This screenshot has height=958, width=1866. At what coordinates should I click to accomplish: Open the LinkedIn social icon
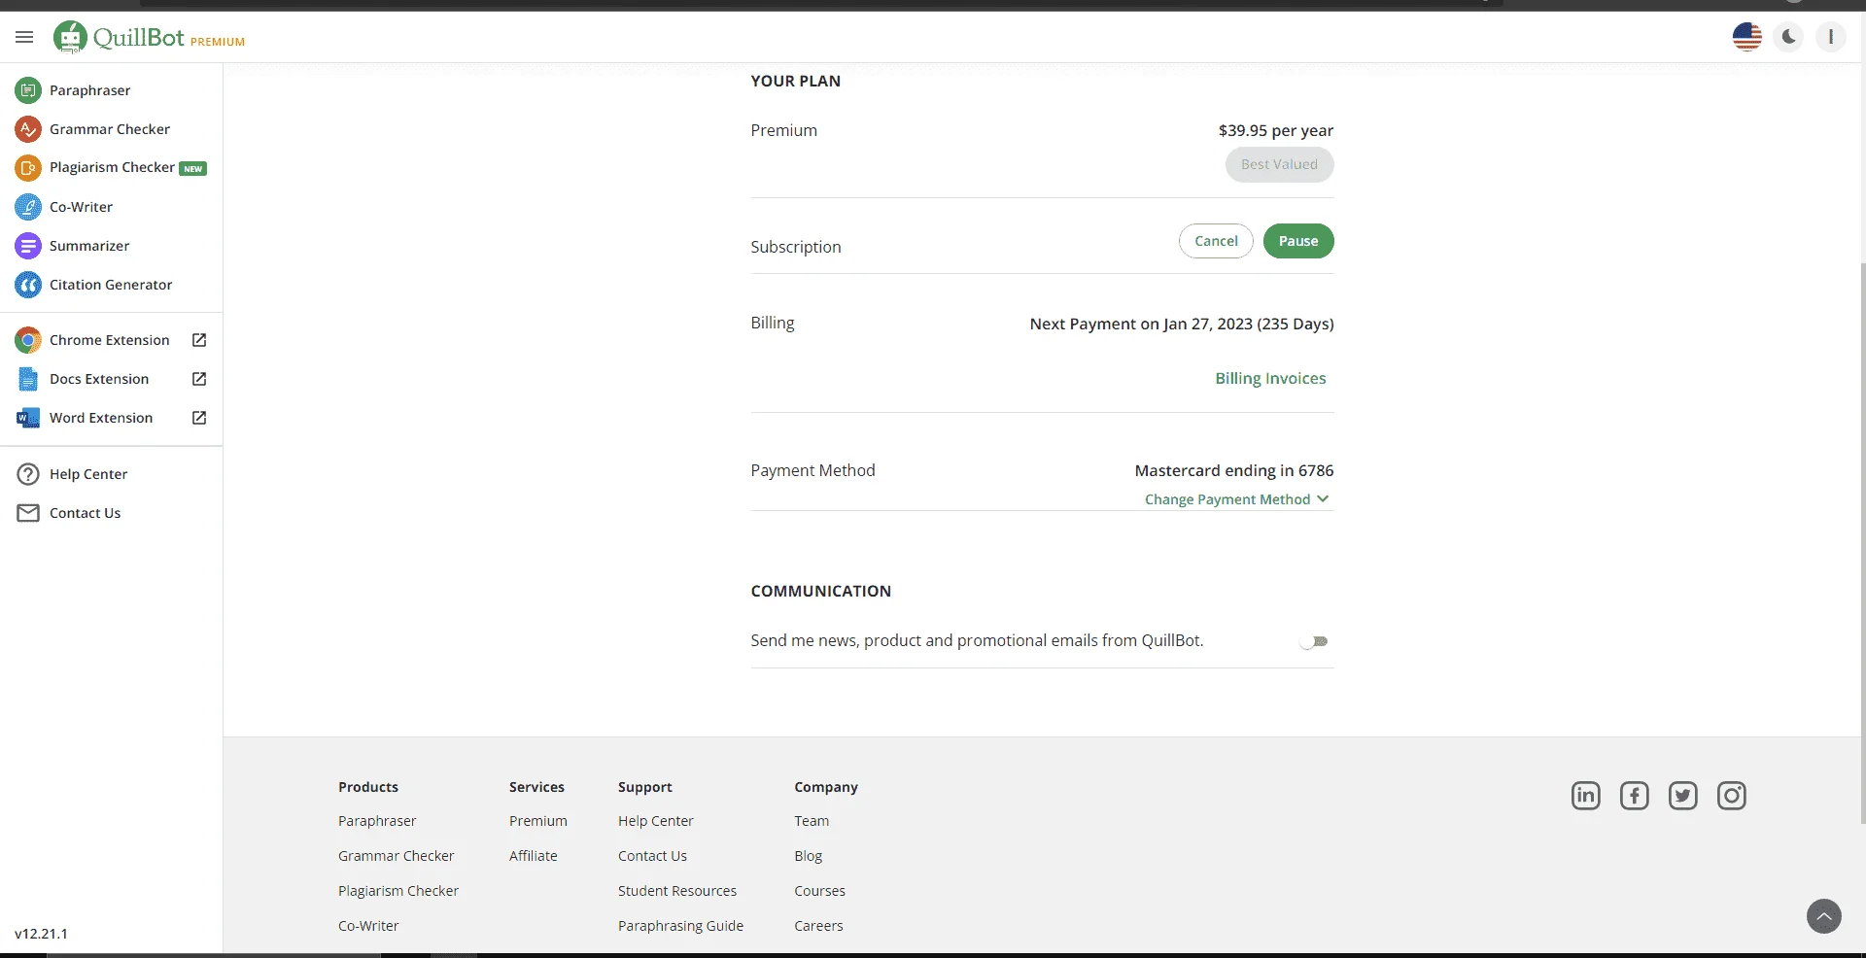1585,796
